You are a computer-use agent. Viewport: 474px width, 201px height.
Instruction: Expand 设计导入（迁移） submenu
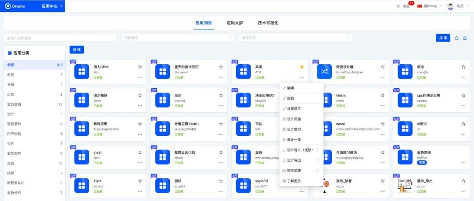point(301,150)
